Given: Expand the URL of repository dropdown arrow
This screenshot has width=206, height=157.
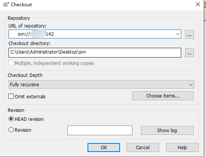Looking at the screenshot, I should coord(177,34).
